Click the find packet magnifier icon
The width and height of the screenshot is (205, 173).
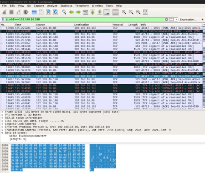click(x=64, y=12)
